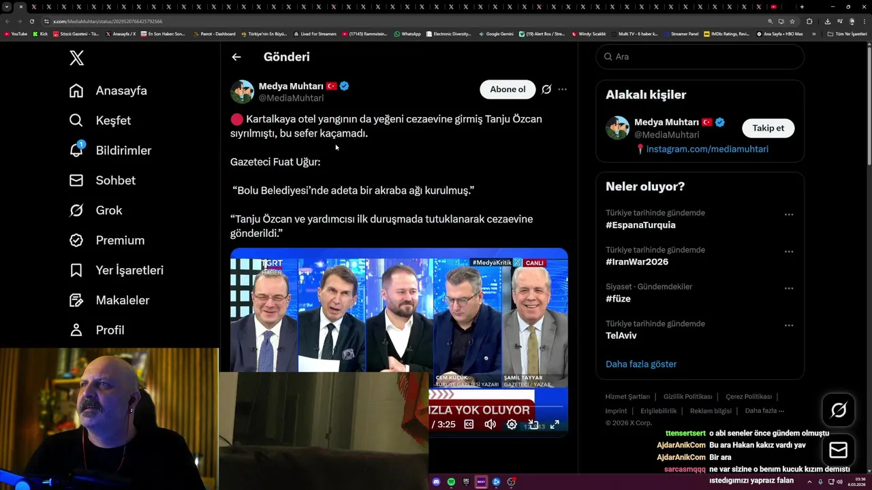Click the taskbar clock

click(858, 482)
